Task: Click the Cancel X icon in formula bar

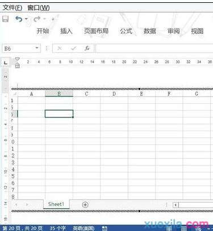Action: pos(60,48)
